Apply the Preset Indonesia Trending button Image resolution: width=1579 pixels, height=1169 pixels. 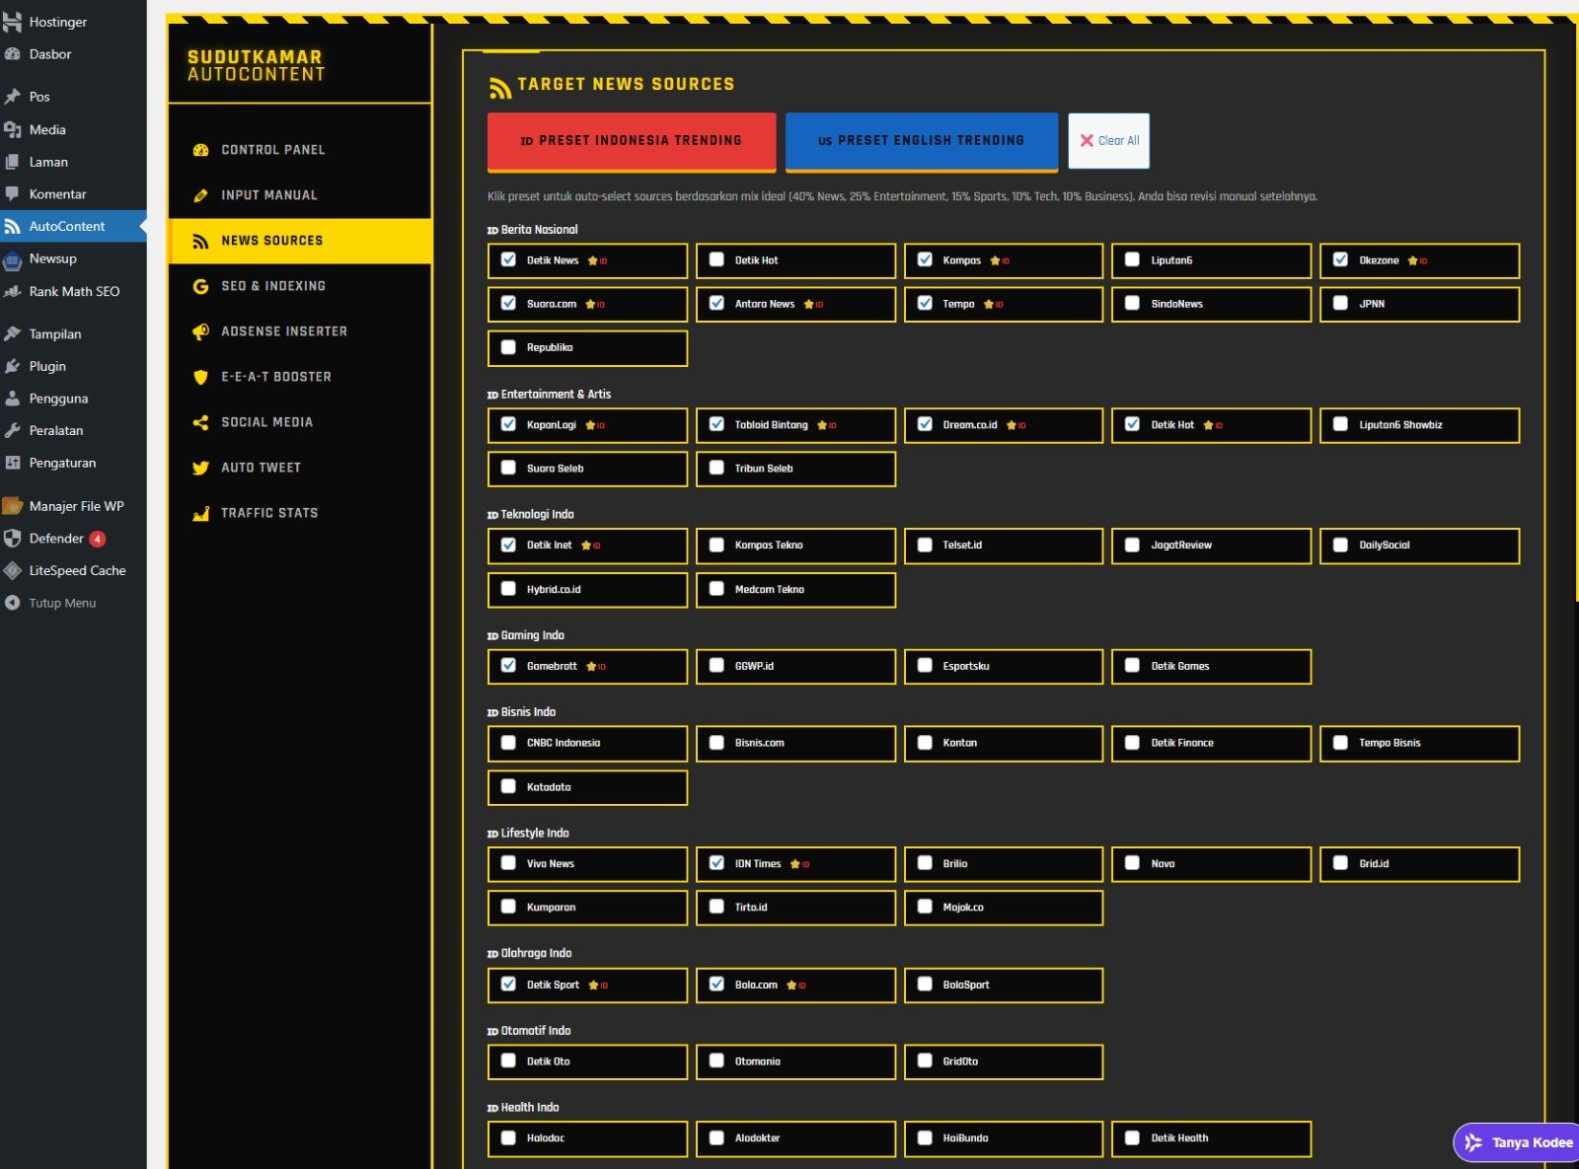(631, 140)
